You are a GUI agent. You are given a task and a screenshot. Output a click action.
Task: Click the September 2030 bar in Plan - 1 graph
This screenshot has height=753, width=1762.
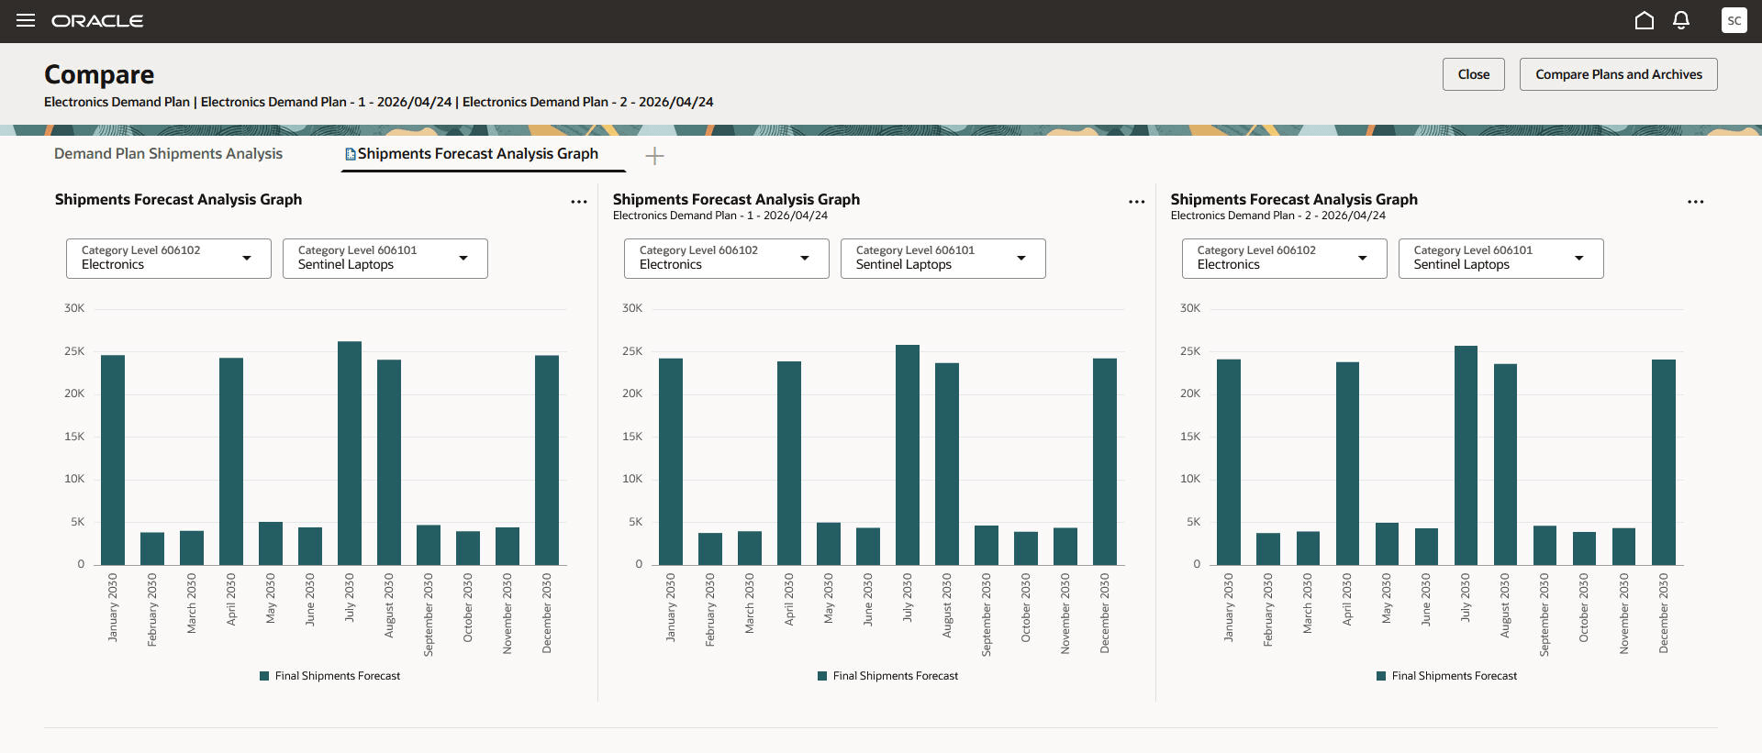(987, 545)
